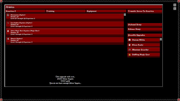The height and width of the screenshot is (101, 180).
Task: Click 'You do not have enough Silver Ingots' text
Action: click(65, 83)
